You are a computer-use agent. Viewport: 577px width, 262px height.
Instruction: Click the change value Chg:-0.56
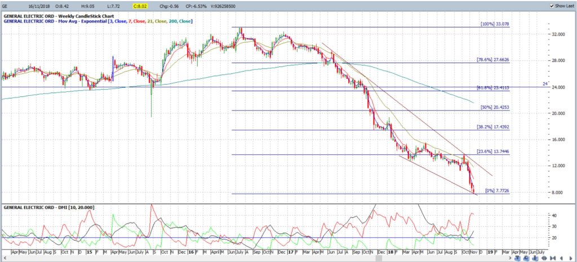(x=170, y=6)
